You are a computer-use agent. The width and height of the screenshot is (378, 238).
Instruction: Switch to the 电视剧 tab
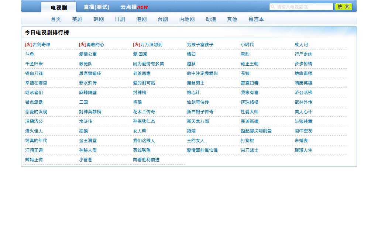point(59,7)
